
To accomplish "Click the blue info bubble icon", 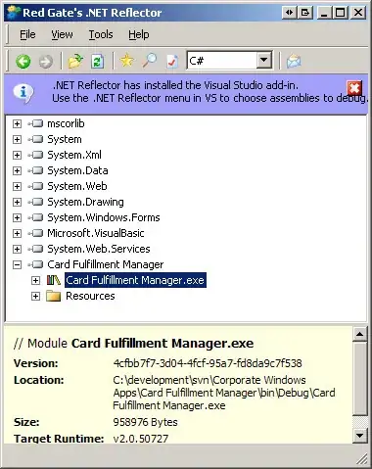I will pyautogui.click(x=23, y=93).
